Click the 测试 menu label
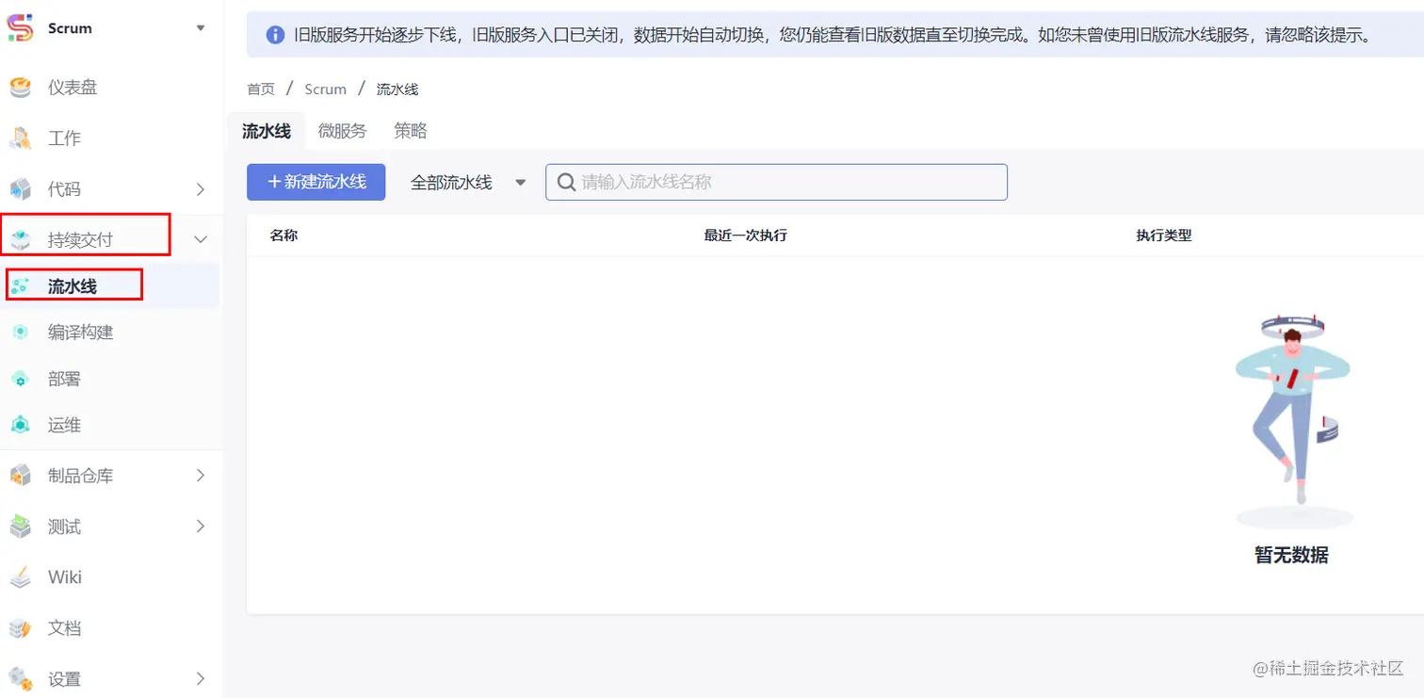1424x698 pixels. click(x=64, y=527)
